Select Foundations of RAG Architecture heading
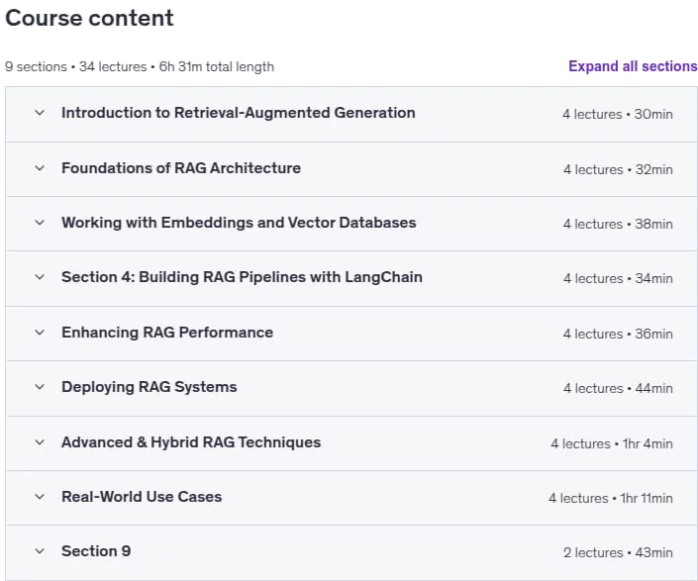Viewport: 698px width, 581px height. click(x=181, y=168)
